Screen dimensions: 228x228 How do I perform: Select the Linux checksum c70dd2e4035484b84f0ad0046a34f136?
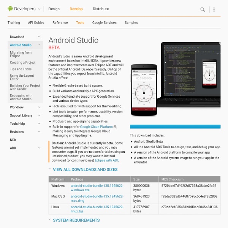click(190, 207)
